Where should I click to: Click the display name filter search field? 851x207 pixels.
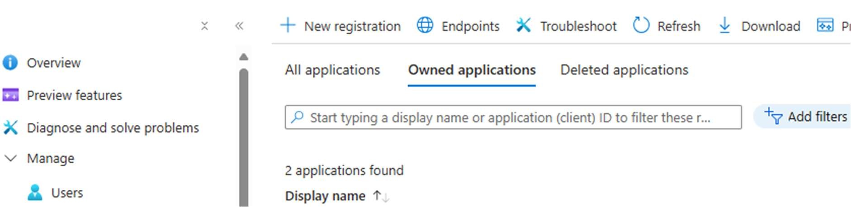tap(513, 118)
